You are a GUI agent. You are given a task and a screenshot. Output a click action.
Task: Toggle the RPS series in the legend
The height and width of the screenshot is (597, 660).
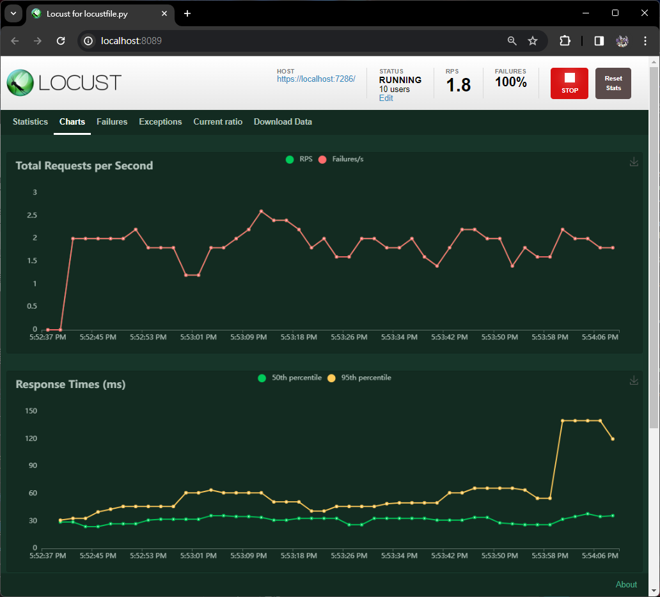(x=299, y=159)
